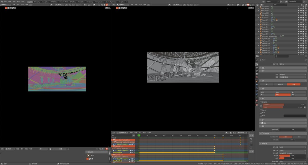The height and width of the screenshot is (165, 308).
Task: Open the sRGB display device dropdown
Action: [292, 147]
